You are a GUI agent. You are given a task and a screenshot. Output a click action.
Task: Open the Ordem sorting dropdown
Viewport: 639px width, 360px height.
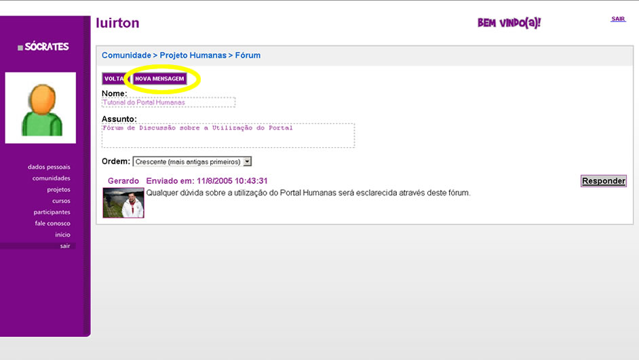(192, 162)
